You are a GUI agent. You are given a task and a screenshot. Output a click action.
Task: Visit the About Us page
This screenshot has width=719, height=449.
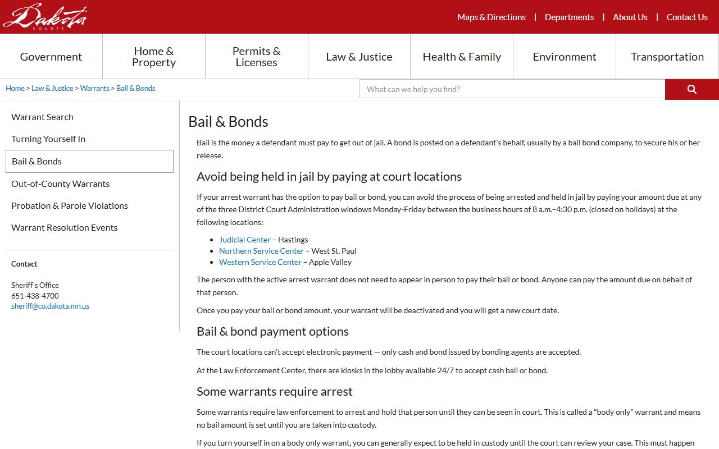[630, 17]
